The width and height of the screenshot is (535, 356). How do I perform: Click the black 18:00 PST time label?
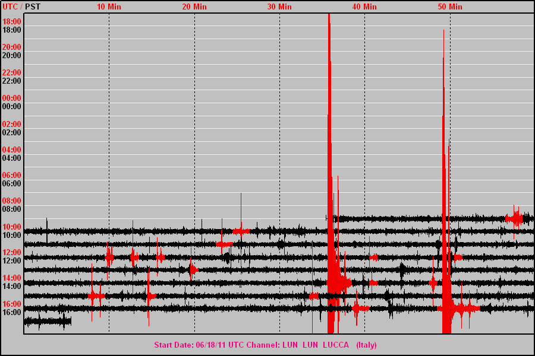click(x=12, y=30)
